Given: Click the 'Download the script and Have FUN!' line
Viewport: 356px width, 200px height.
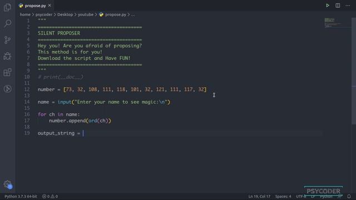Looking at the screenshot, I should (84, 58).
